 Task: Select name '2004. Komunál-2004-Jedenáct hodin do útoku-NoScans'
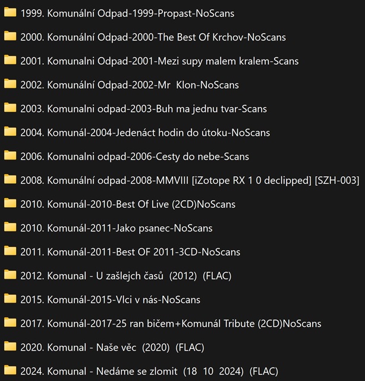coord(145,133)
